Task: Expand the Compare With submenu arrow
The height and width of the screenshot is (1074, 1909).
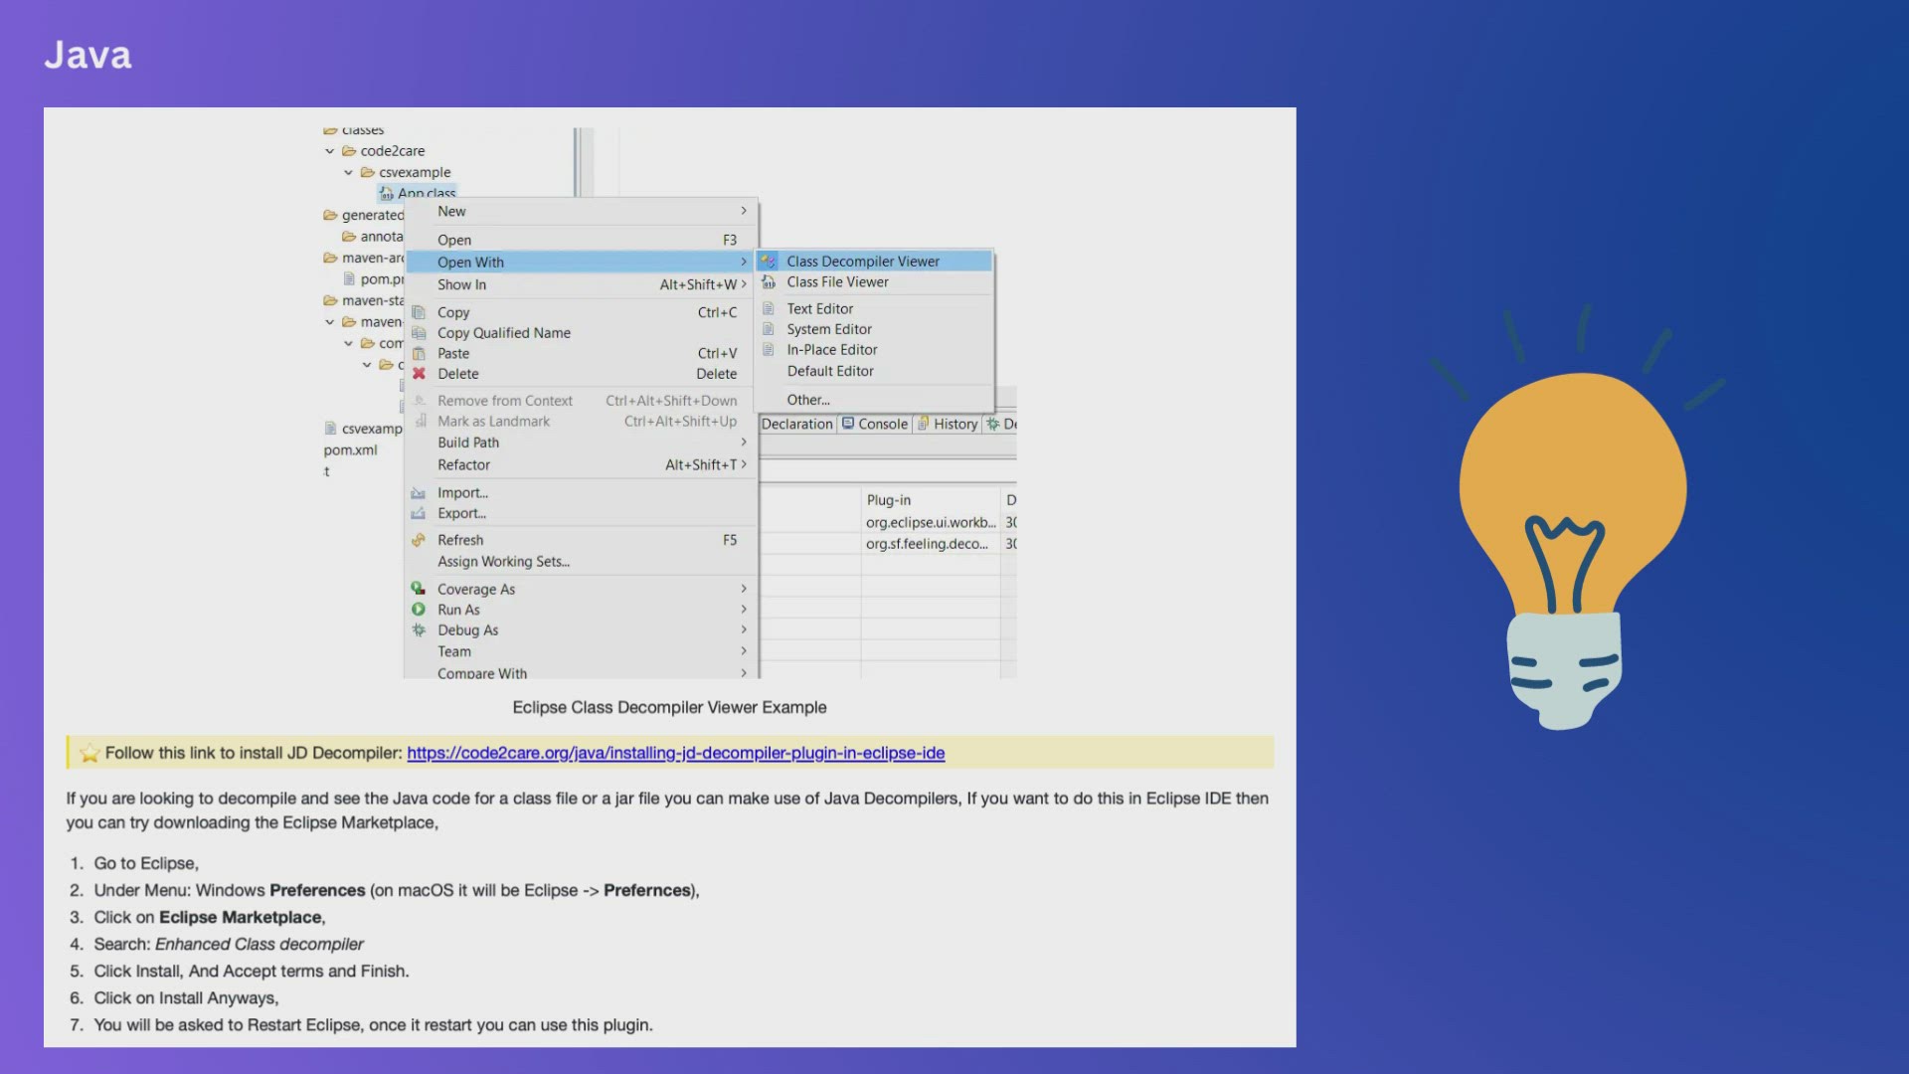Action: (744, 673)
